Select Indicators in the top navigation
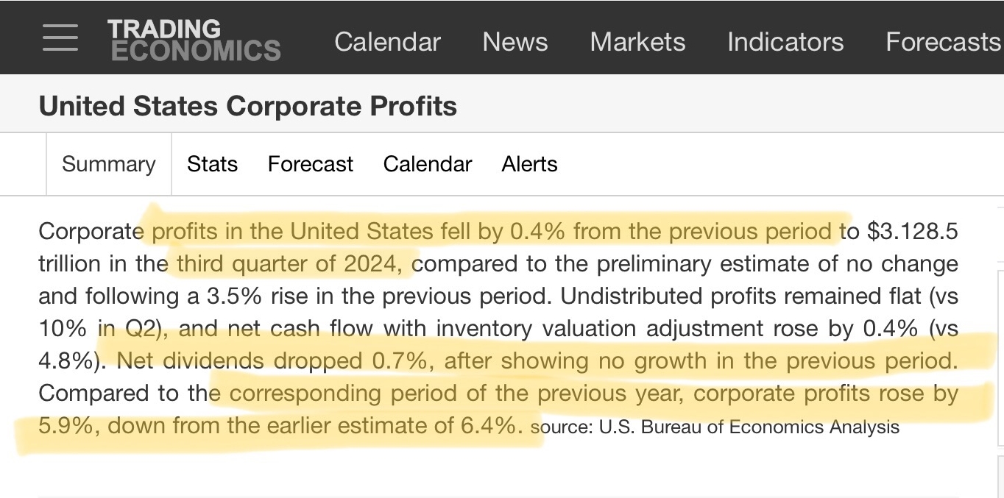The height and width of the screenshot is (498, 1004). point(785,42)
